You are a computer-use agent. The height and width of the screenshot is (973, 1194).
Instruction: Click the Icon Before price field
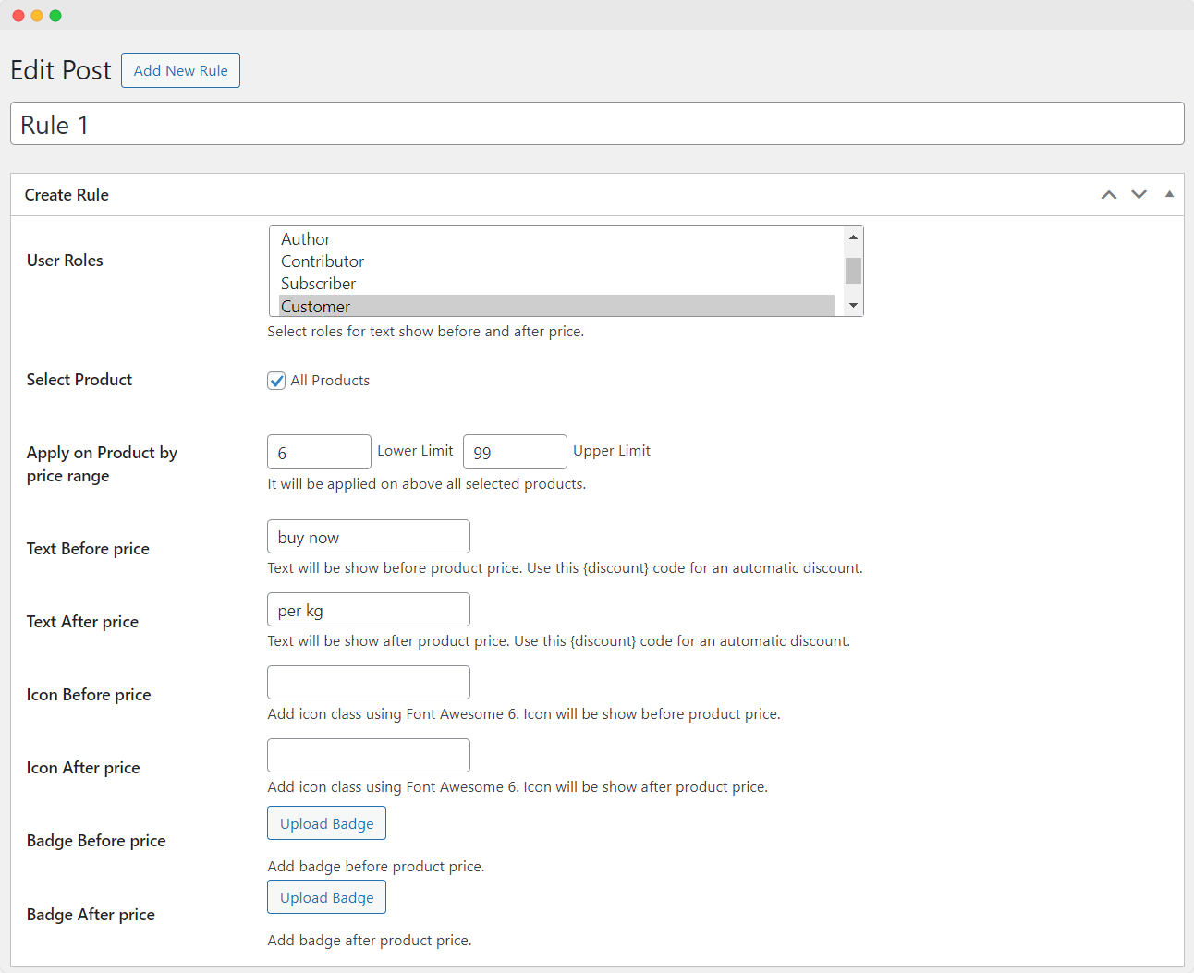click(368, 683)
